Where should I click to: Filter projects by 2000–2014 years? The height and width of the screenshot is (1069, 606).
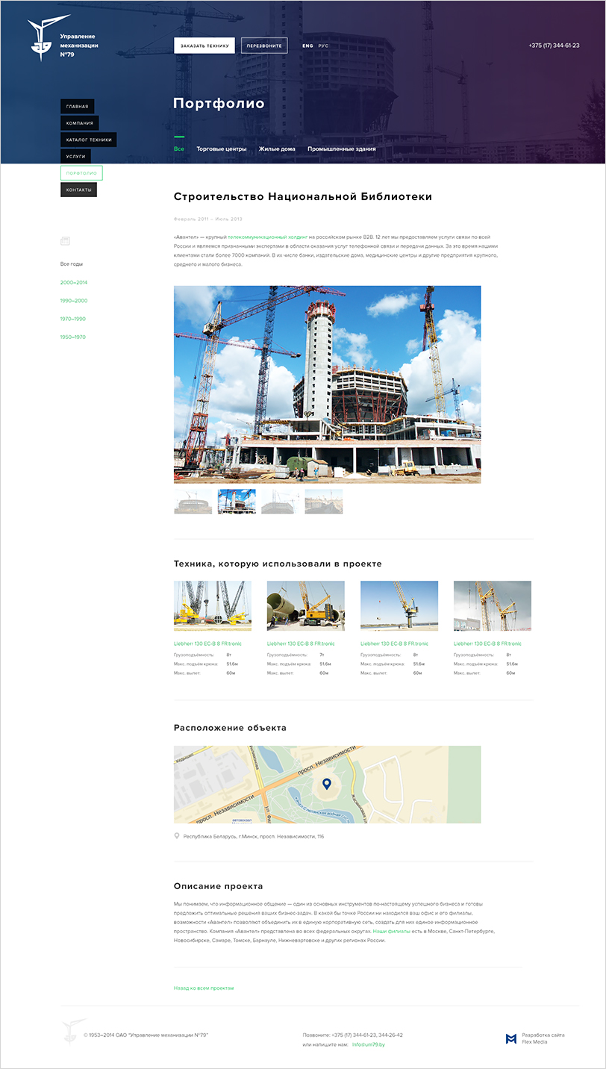[74, 282]
